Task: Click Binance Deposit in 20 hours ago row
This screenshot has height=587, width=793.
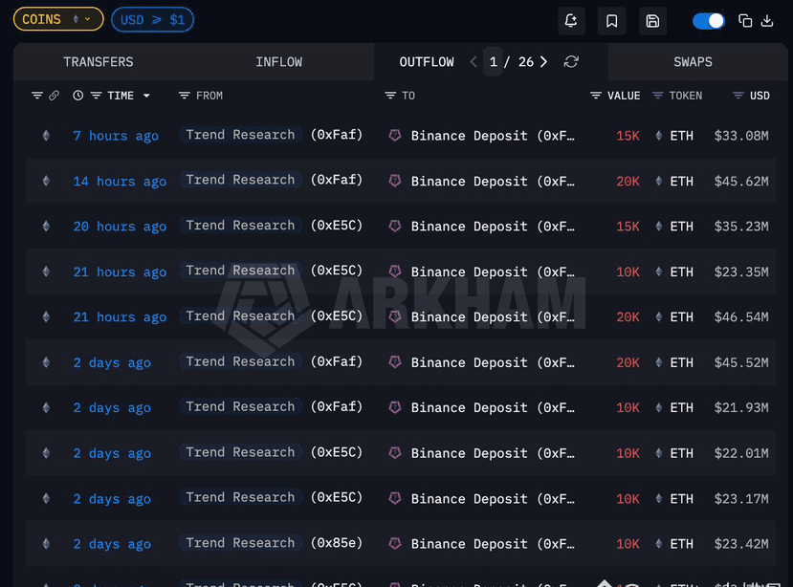Action: point(493,226)
